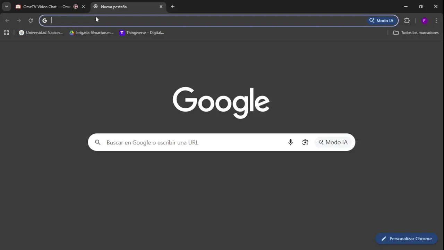Open the Universidad Nacion... bookmark
The width and height of the screenshot is (444, 250).
[x=41, y=33]
